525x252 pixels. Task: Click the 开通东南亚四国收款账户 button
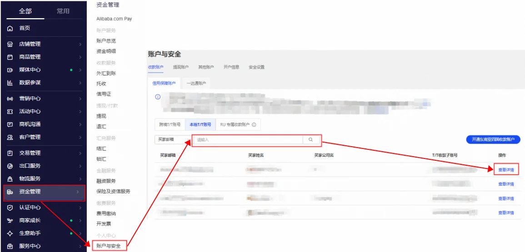(493, 140)
